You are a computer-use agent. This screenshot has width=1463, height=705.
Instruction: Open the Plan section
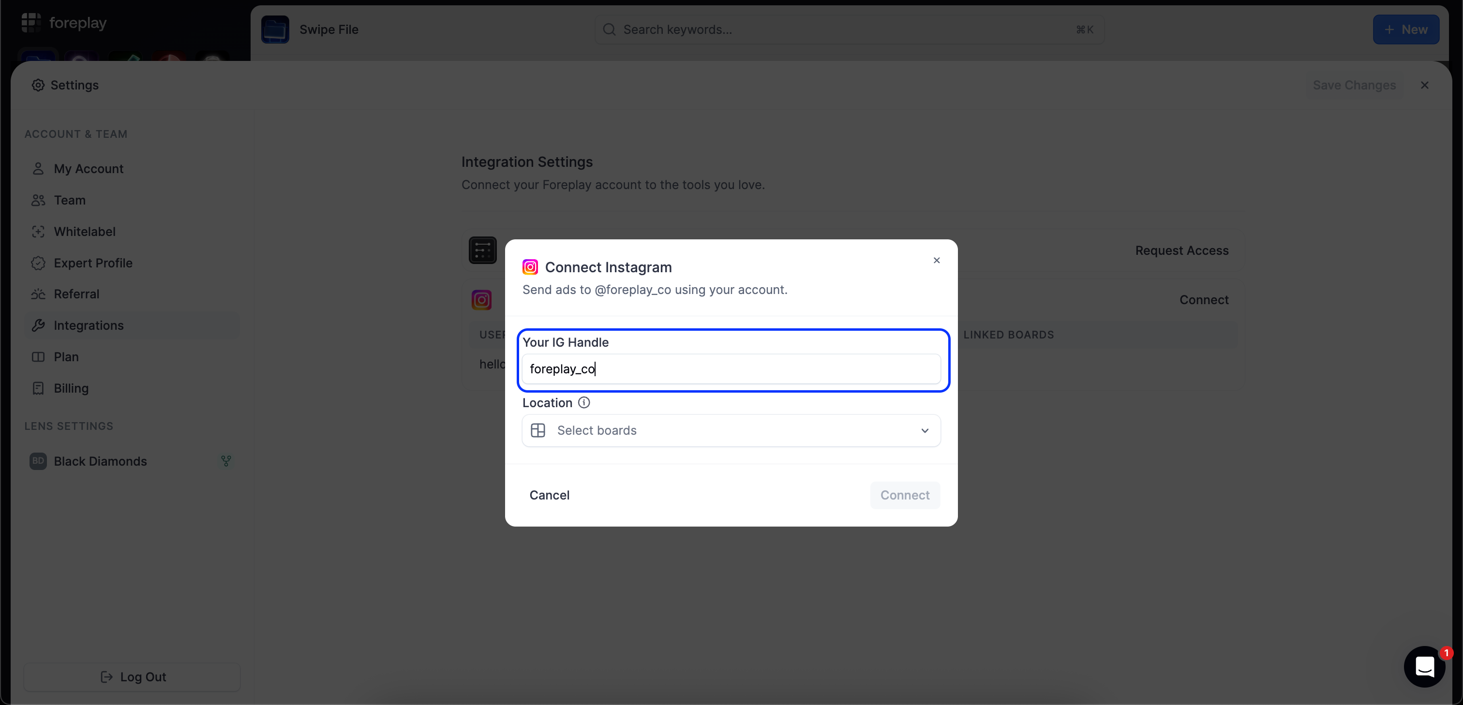click(x=132, y=357)
